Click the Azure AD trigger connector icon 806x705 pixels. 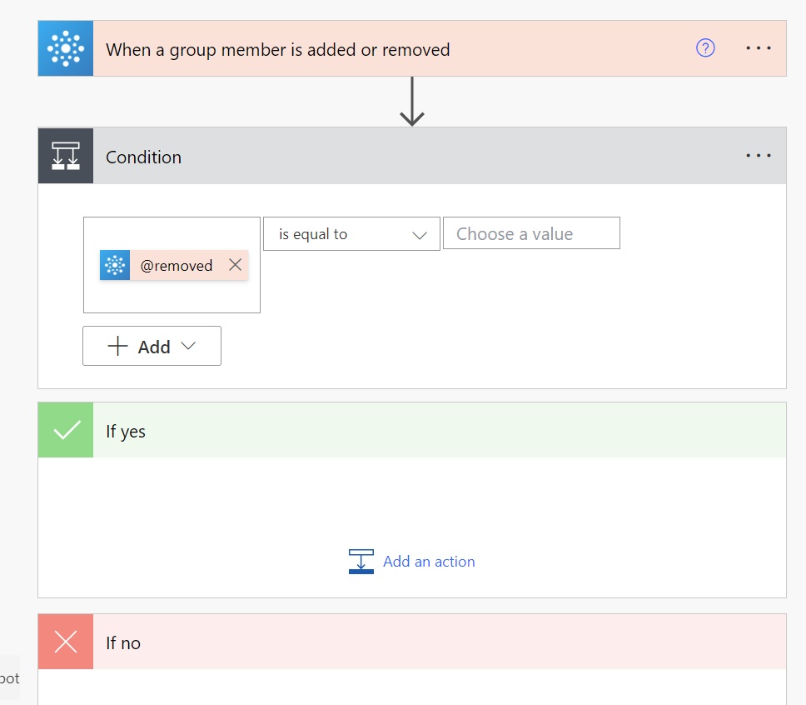coord(66,48)
